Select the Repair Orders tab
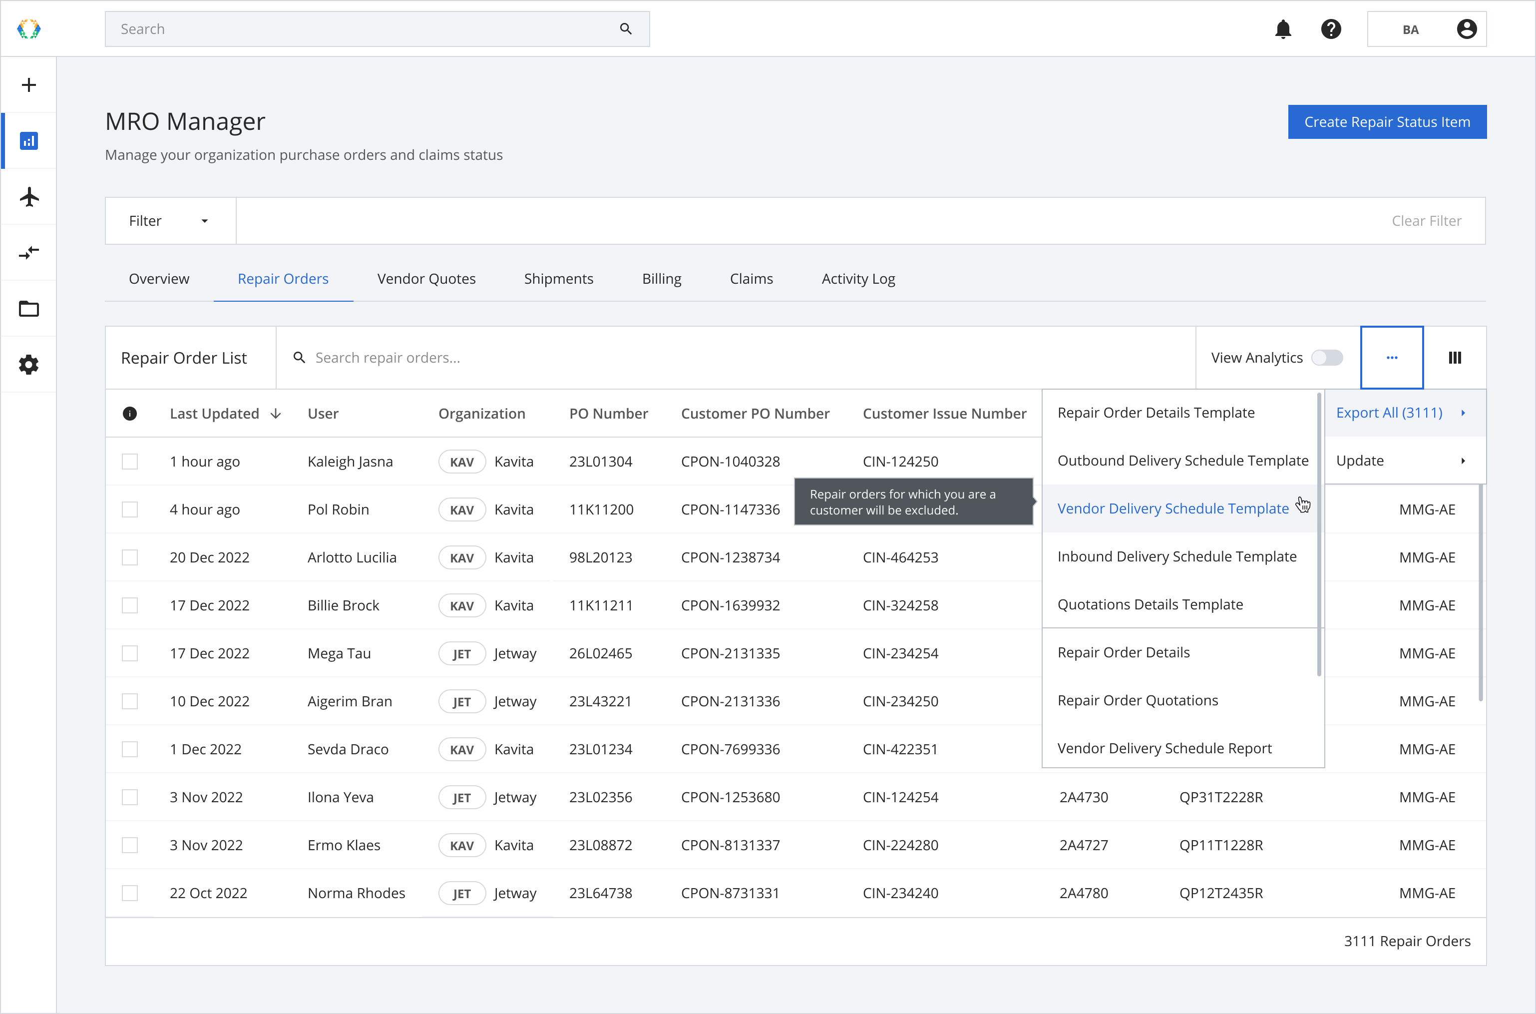 click(x=283, y=279)
